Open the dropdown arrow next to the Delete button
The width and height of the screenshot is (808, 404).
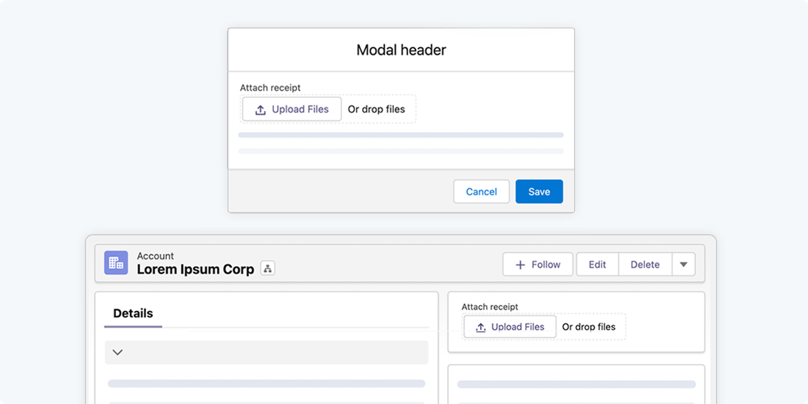click(683, 264)
